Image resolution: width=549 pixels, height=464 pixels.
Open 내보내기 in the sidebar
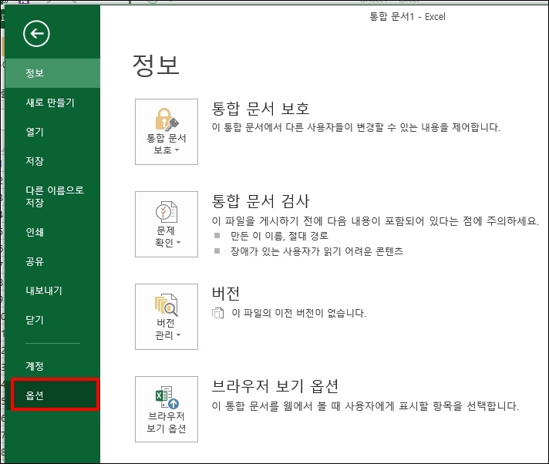pyautogui.click(x=52, y=291)
